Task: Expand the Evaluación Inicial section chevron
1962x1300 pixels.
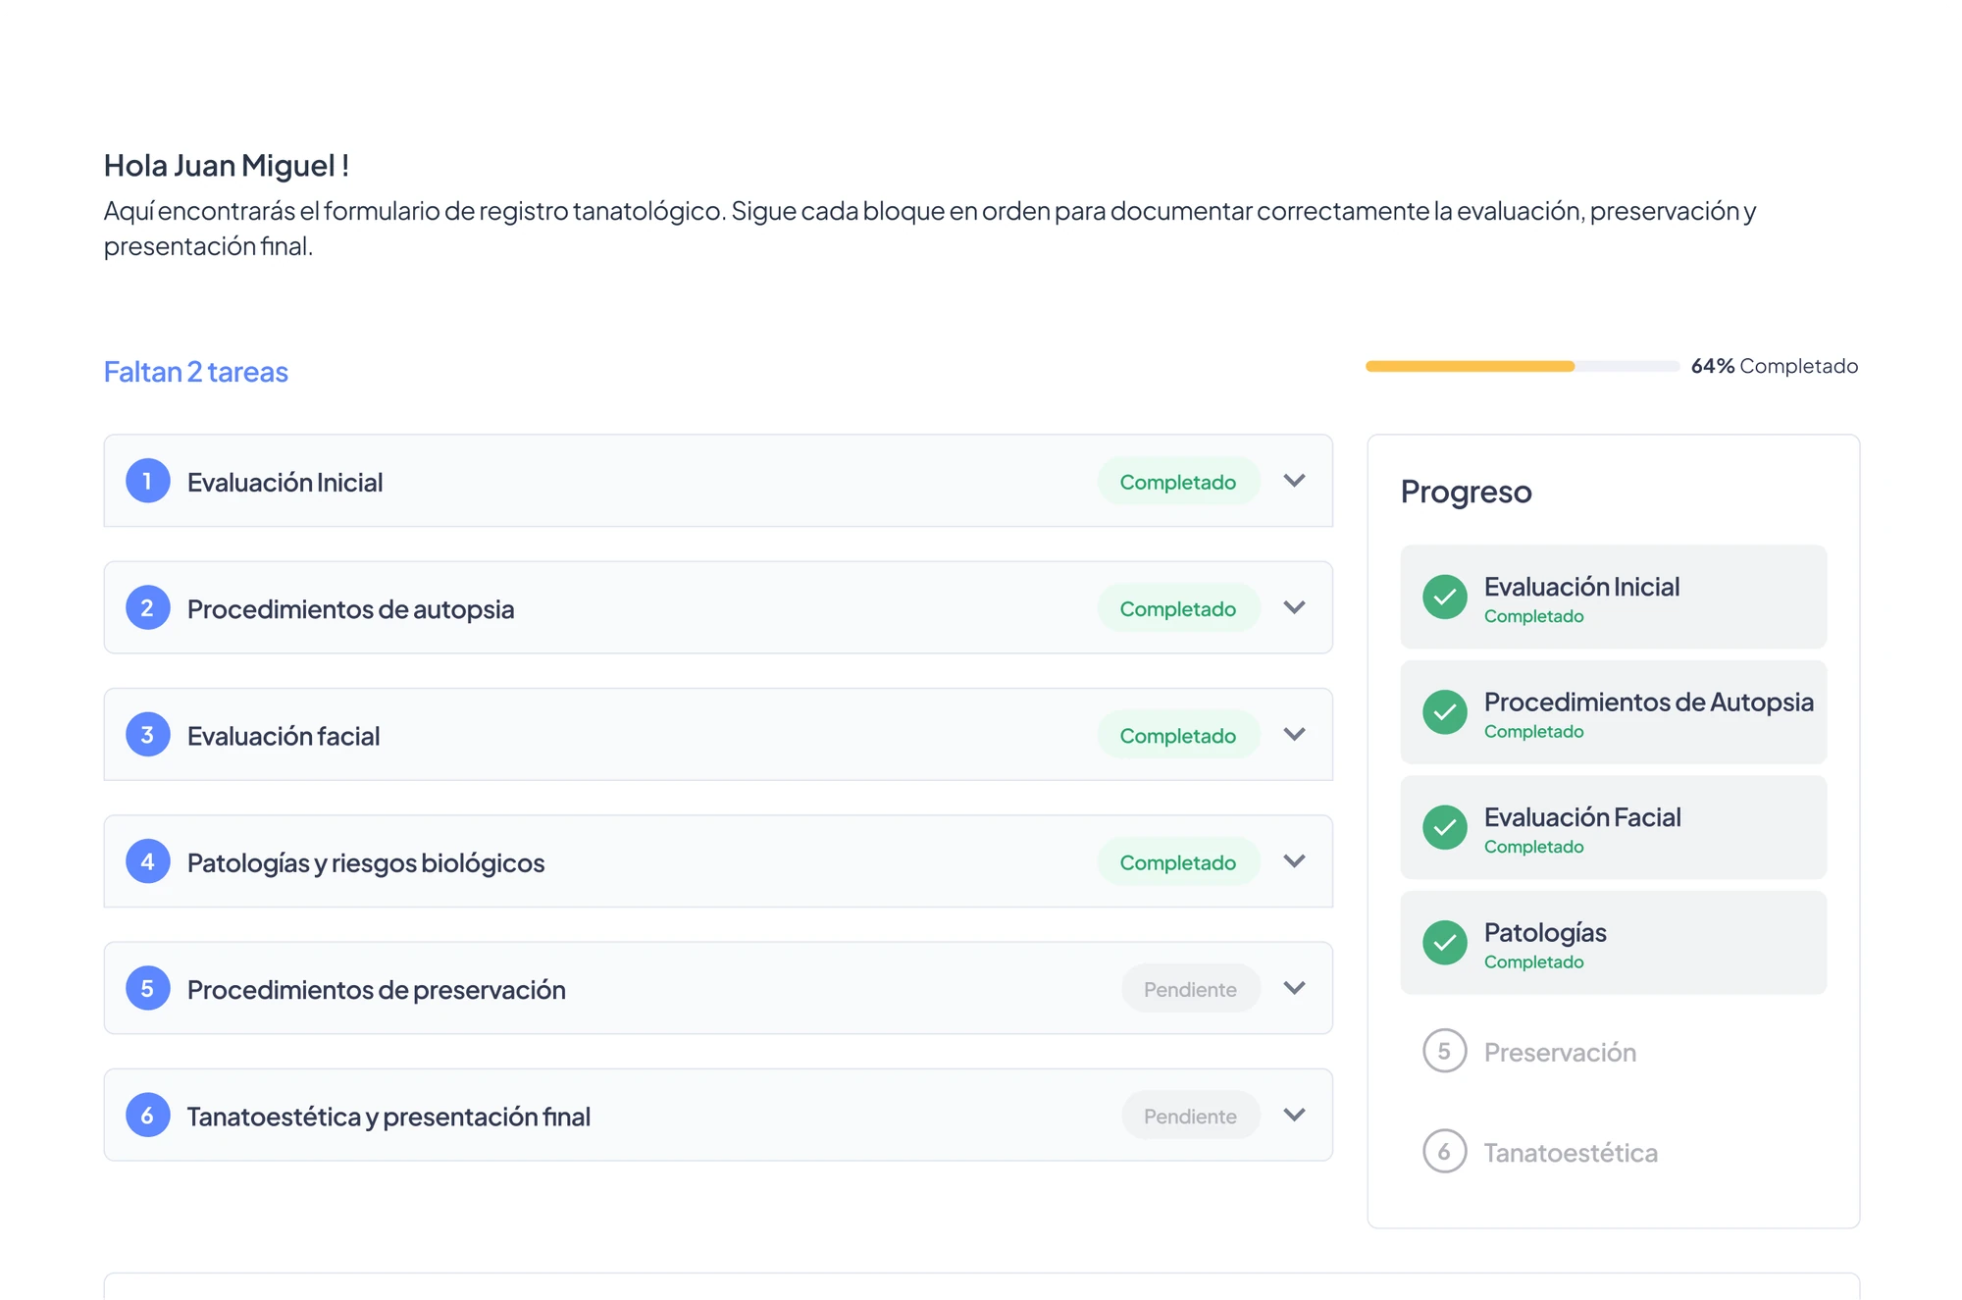Action: tap(1294, 481)
